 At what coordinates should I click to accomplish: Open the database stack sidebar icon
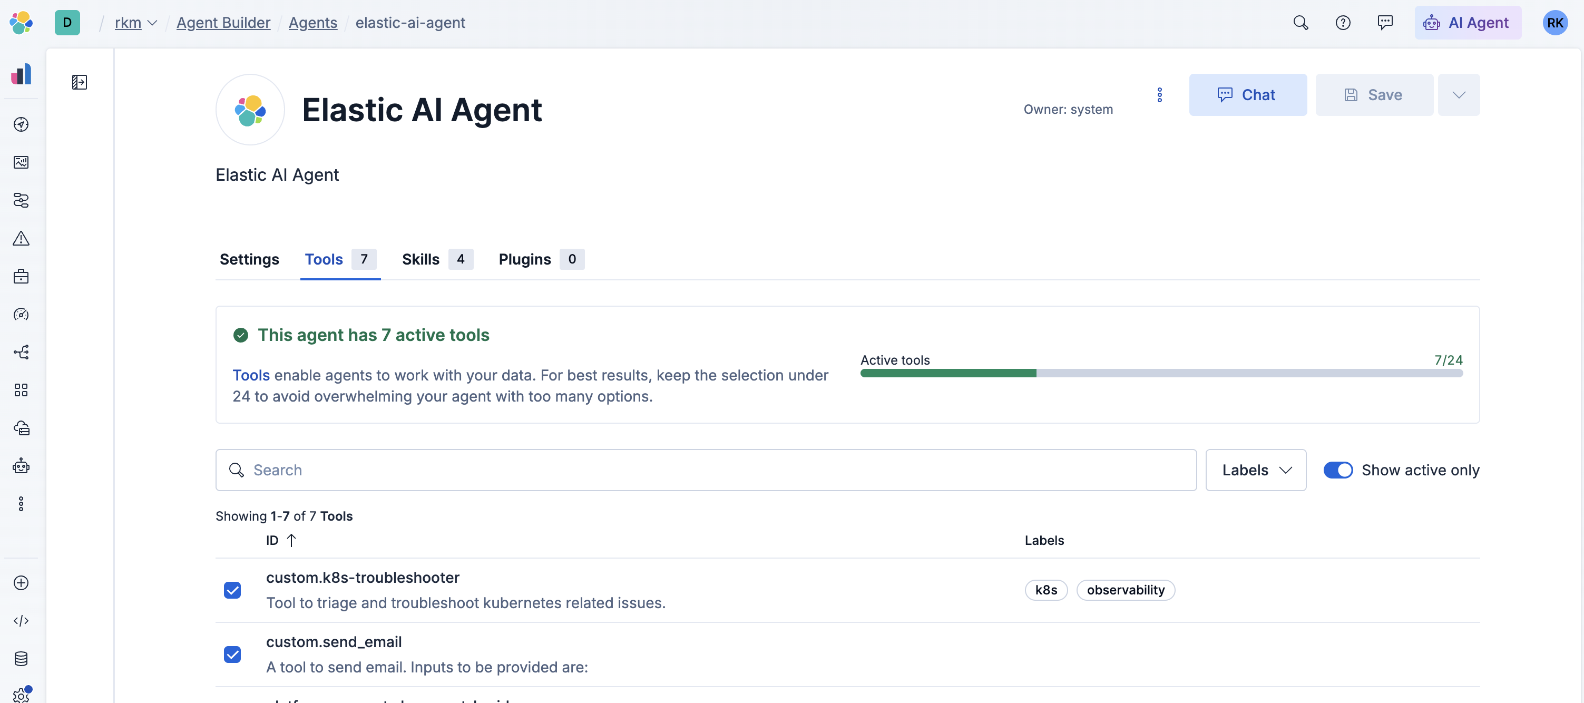pyautogui.click(x=21, y=659)
